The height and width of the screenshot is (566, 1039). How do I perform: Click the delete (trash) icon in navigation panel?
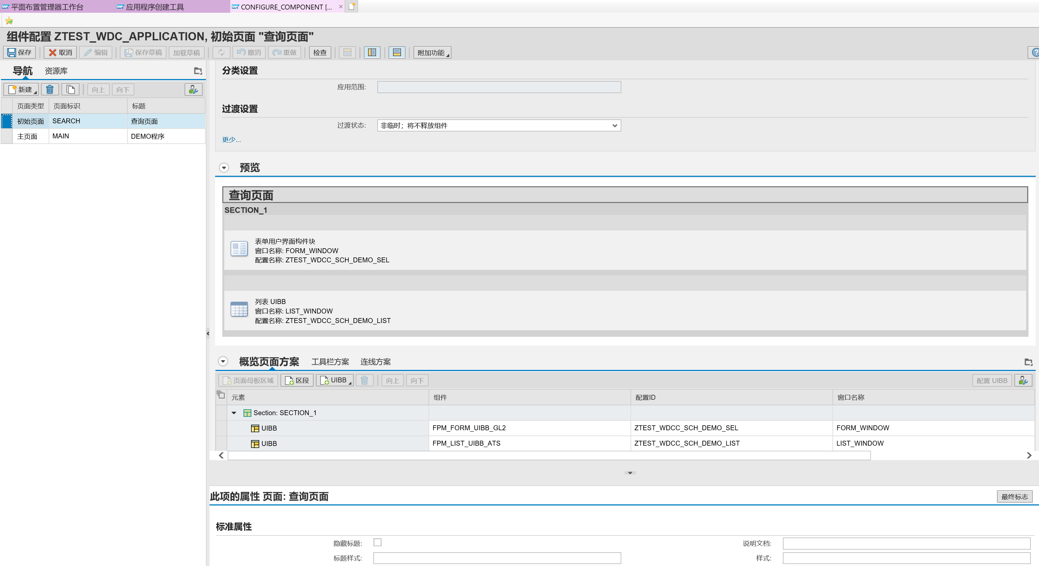tap(50, 90)
